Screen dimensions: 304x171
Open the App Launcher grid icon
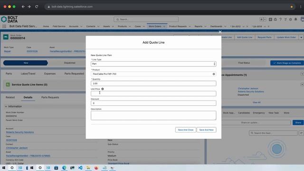click(x=4, y=26)
